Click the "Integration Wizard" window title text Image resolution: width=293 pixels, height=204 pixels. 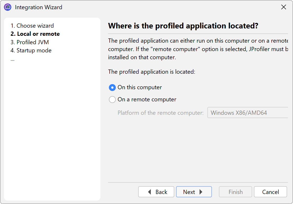tap(39, 7)
